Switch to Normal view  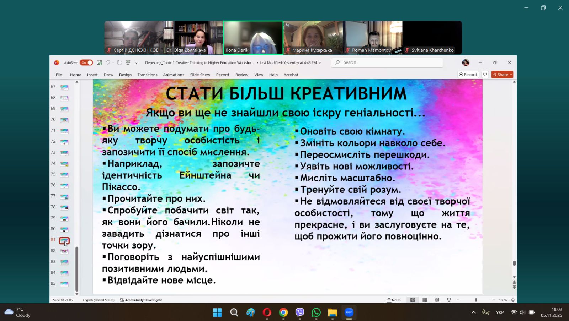click(x=413, y=300)
